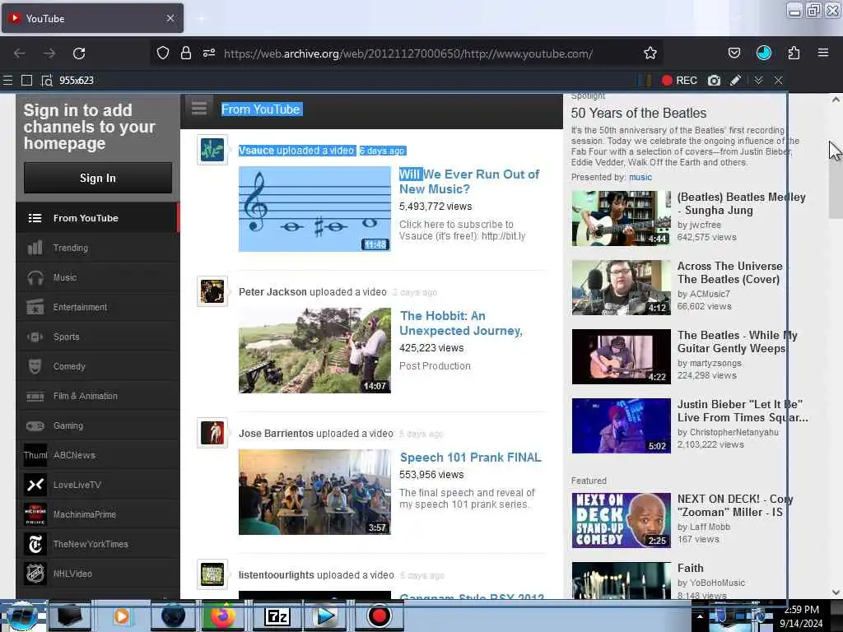Open the MachinimaPrime channel

tap(97, 514)
